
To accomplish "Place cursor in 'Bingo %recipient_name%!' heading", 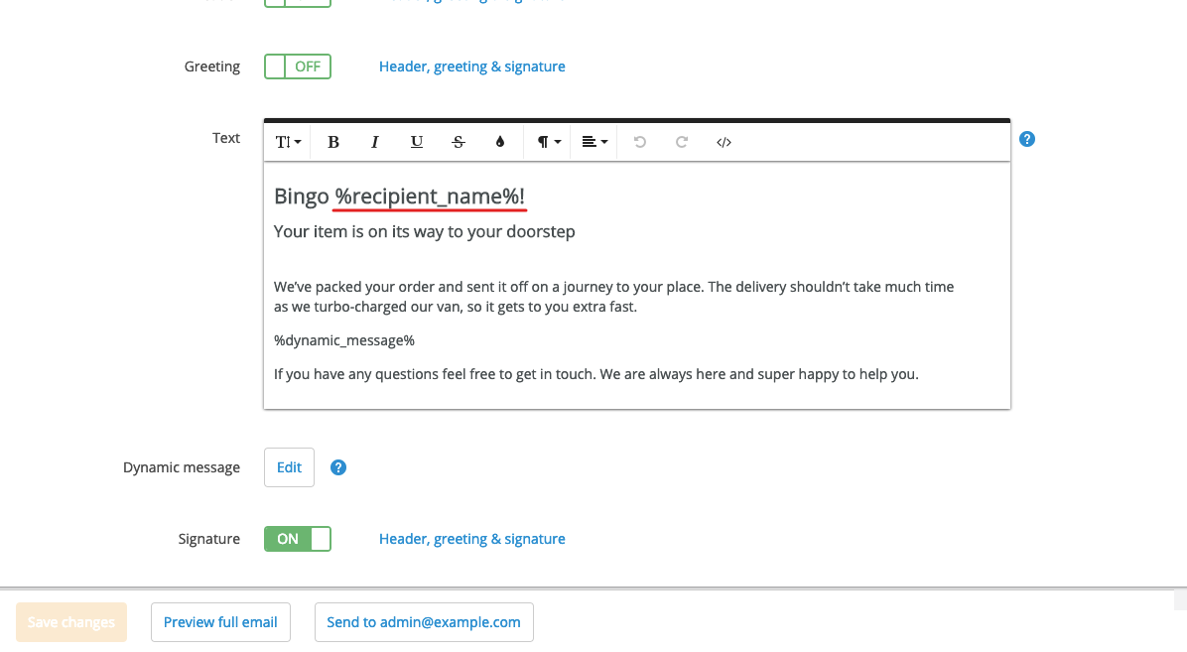I will point(399,196).
